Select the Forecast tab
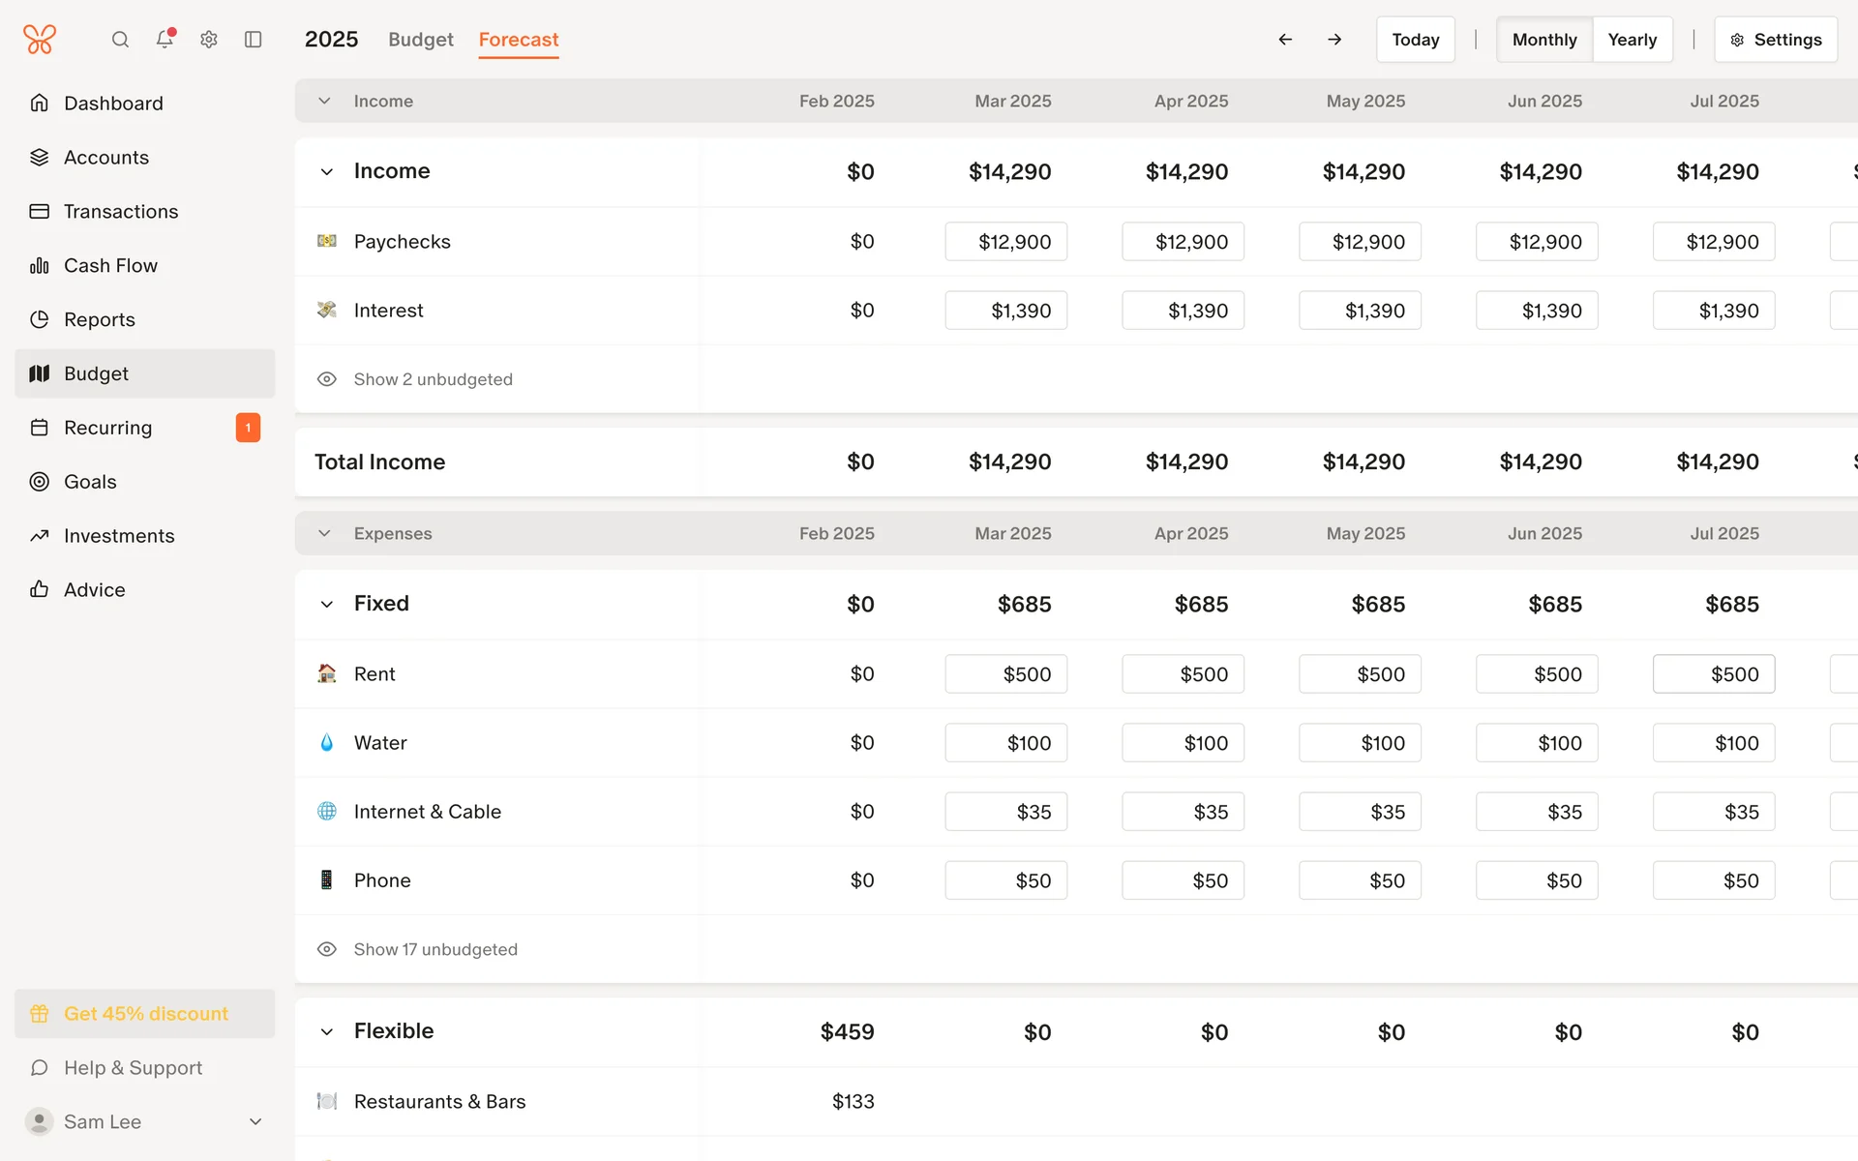1858x1161 pixels. point(519,40)
